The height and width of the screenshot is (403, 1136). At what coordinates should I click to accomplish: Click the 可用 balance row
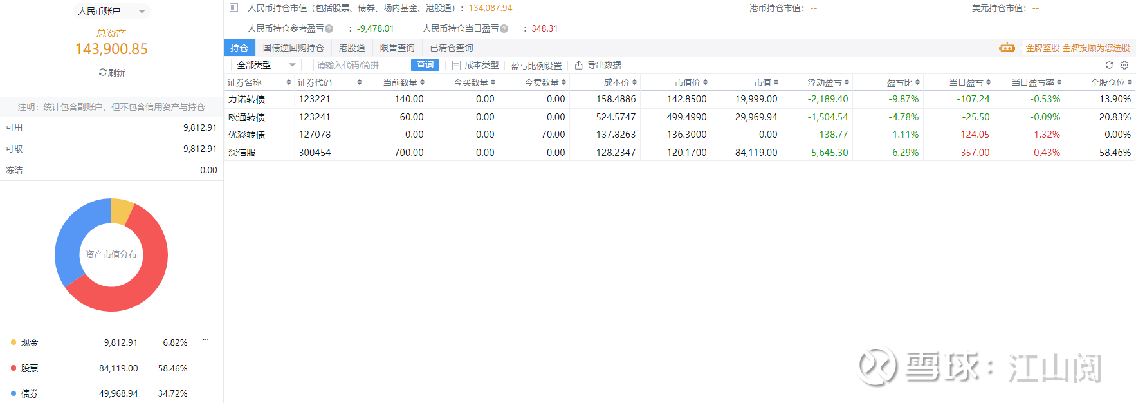click(x=111, y=127)
